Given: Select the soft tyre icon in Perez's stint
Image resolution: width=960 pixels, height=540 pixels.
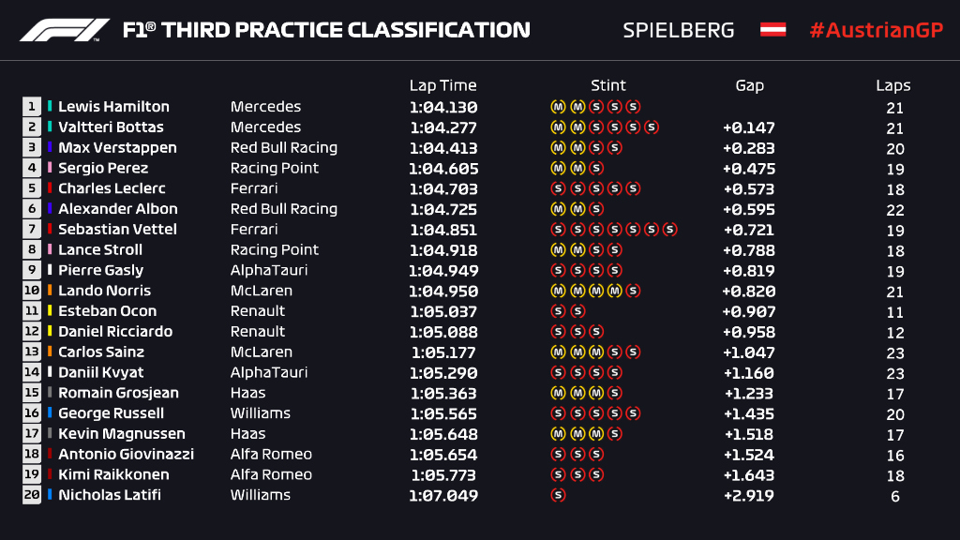Looking at the screenshot, I should [595, 169].
